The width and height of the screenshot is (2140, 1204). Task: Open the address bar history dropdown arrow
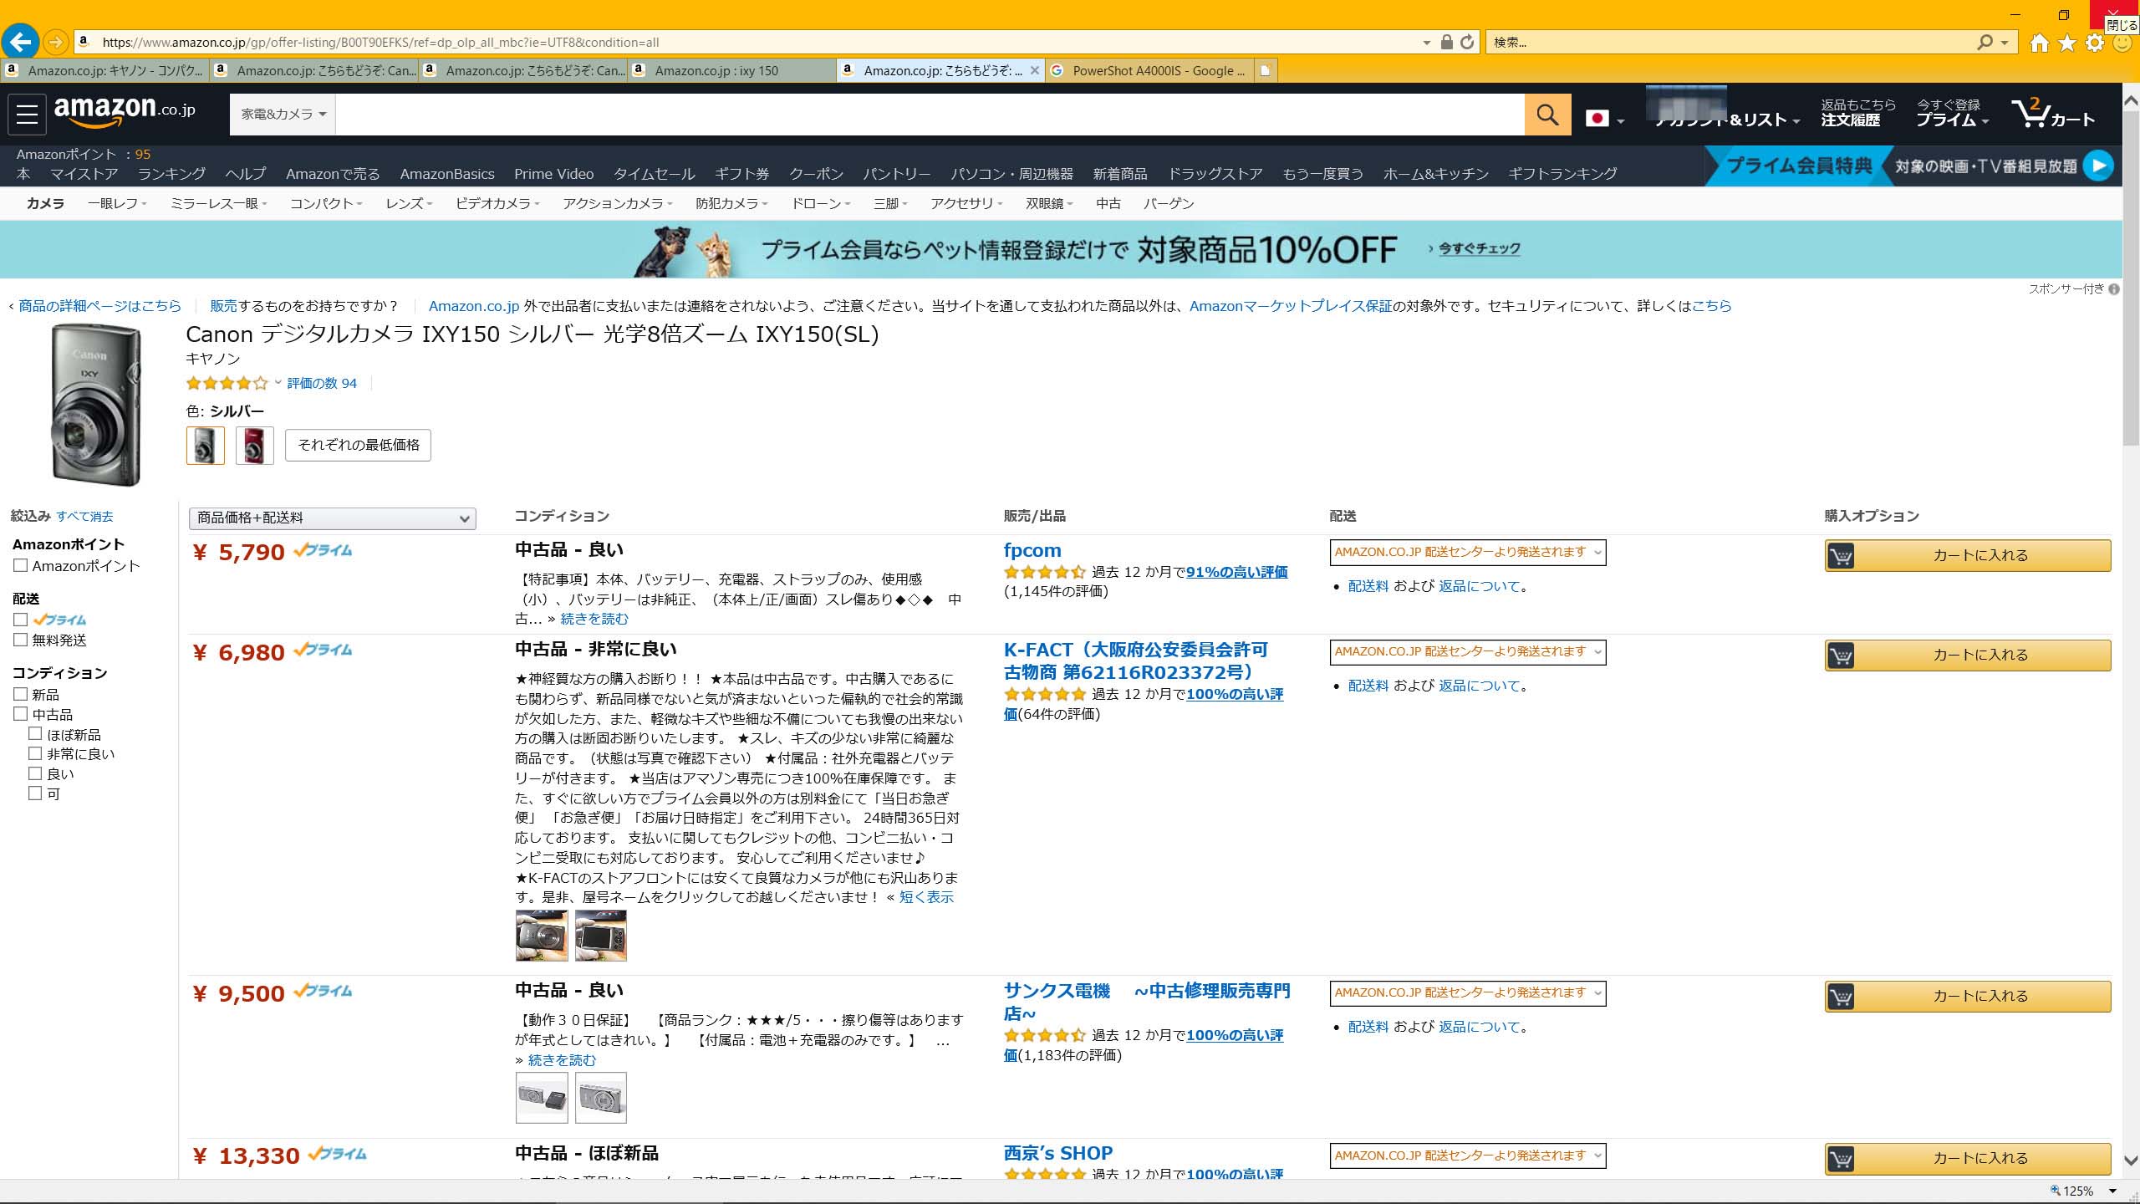[1426, 43]
